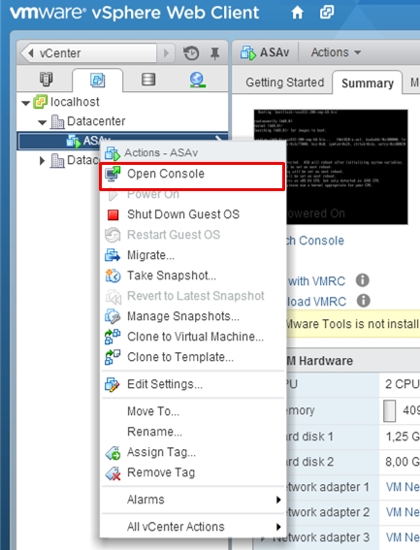Viewport: 420px width, 550px height.
Task: Click the Launch Console link
Action: coord(314,241)
